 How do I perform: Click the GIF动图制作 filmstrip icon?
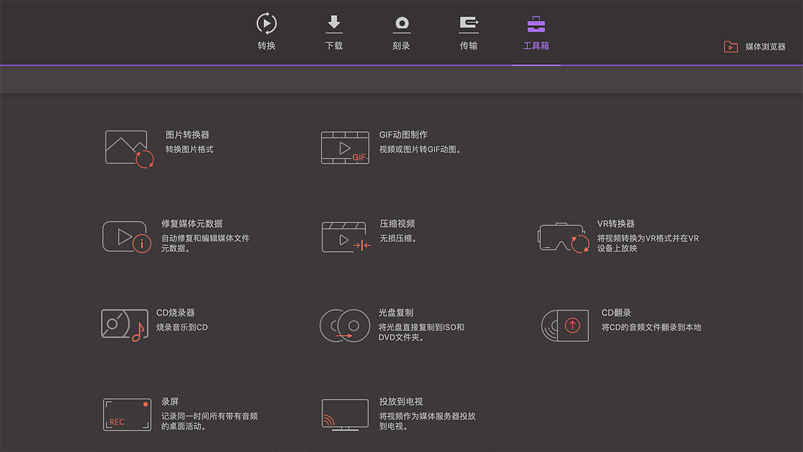click(345, 148)
